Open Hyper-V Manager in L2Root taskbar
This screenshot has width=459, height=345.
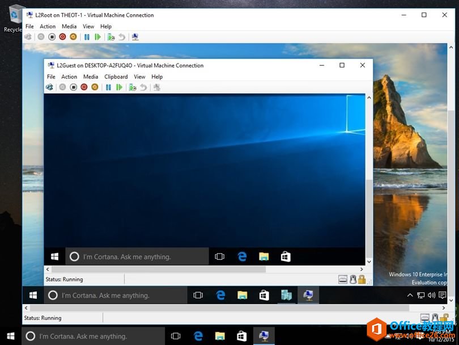pyautogui.click(x=286, y=295)
